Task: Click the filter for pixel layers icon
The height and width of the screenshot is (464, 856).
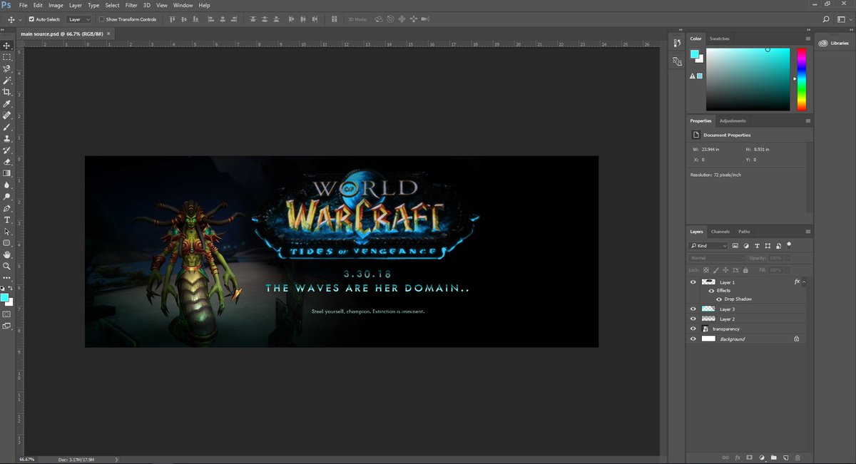Action: 735,246
